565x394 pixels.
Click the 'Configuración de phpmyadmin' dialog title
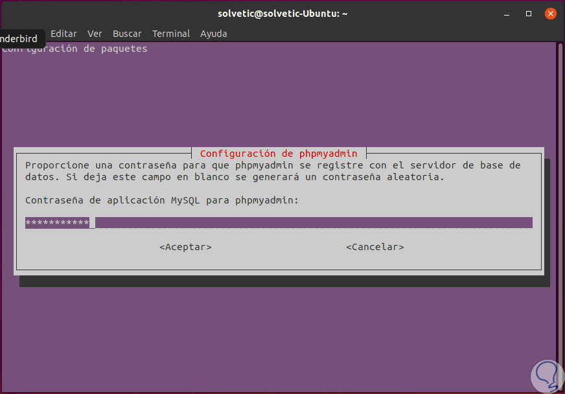coord(279,154)
